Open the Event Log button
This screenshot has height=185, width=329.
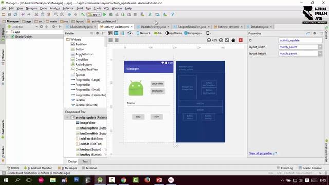[285, 168]
